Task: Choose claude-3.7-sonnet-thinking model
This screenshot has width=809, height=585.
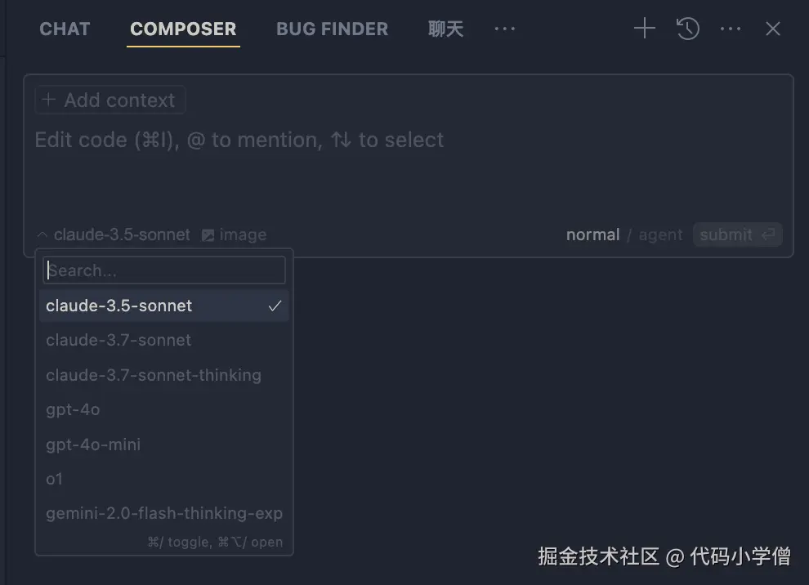Action: click(x=154, y=375)
